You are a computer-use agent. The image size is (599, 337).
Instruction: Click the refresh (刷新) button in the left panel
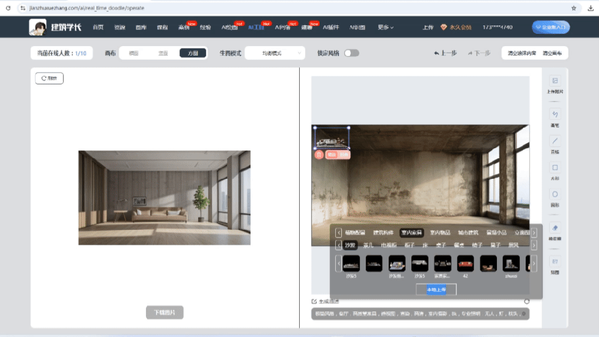point(49,78)
